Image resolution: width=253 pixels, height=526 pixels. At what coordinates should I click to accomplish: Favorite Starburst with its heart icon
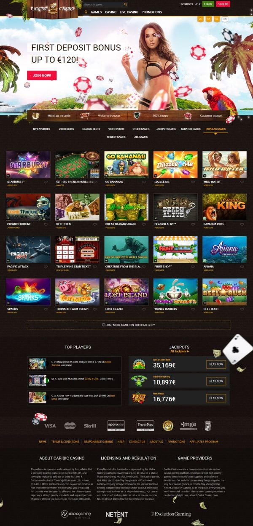coord(46,182)
